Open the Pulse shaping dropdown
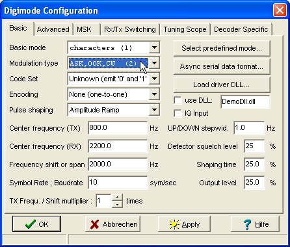This screenshot has width=290, height=247. 154,110
